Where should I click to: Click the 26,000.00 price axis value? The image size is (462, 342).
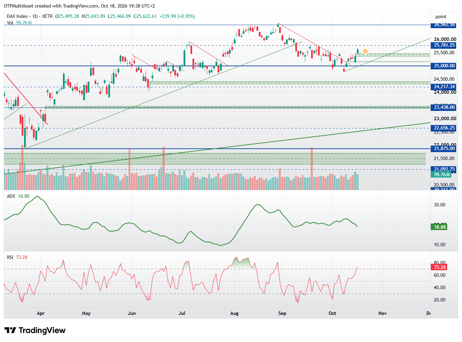coord(445,39)
